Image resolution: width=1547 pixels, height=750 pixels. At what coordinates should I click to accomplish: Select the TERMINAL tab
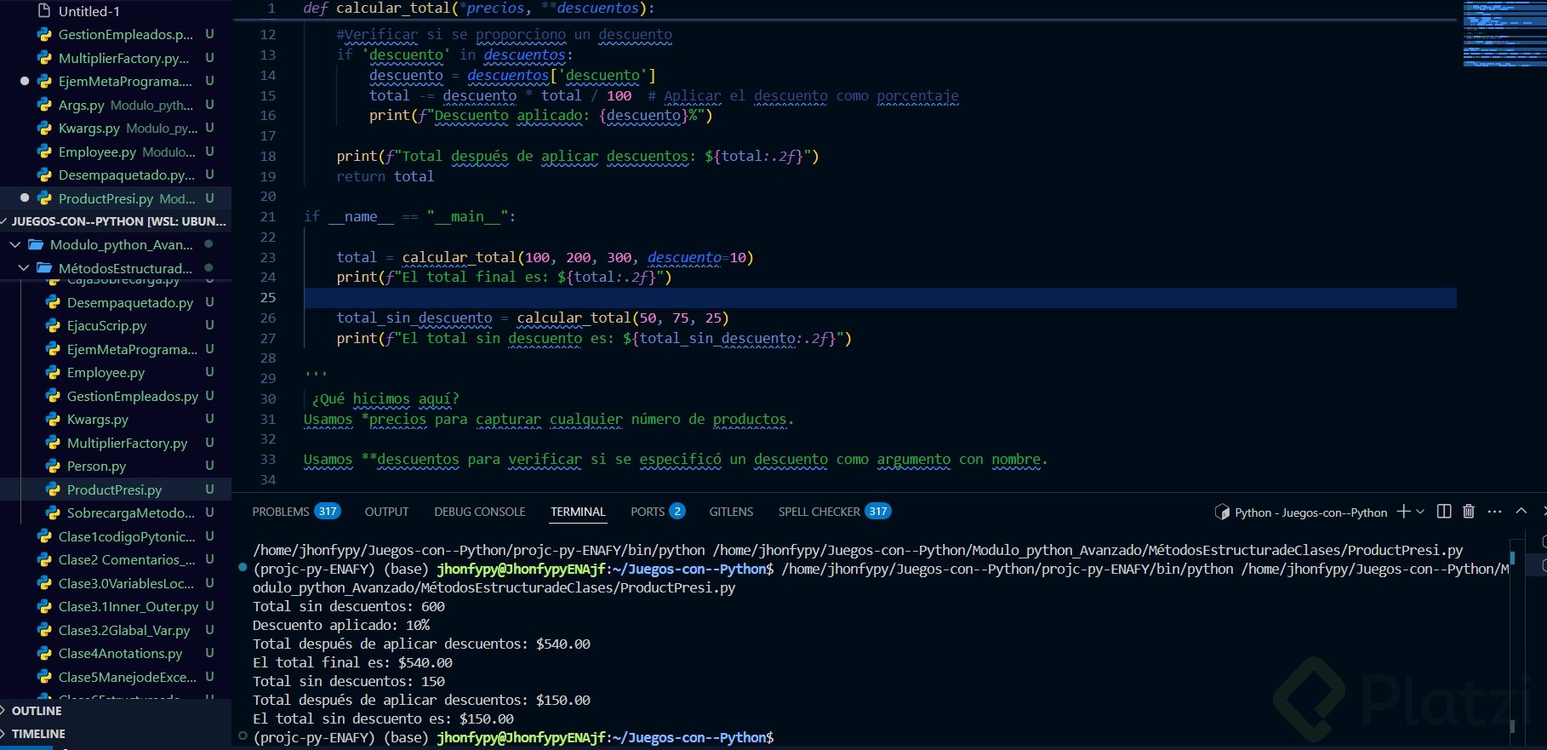(x=578, y=512)
